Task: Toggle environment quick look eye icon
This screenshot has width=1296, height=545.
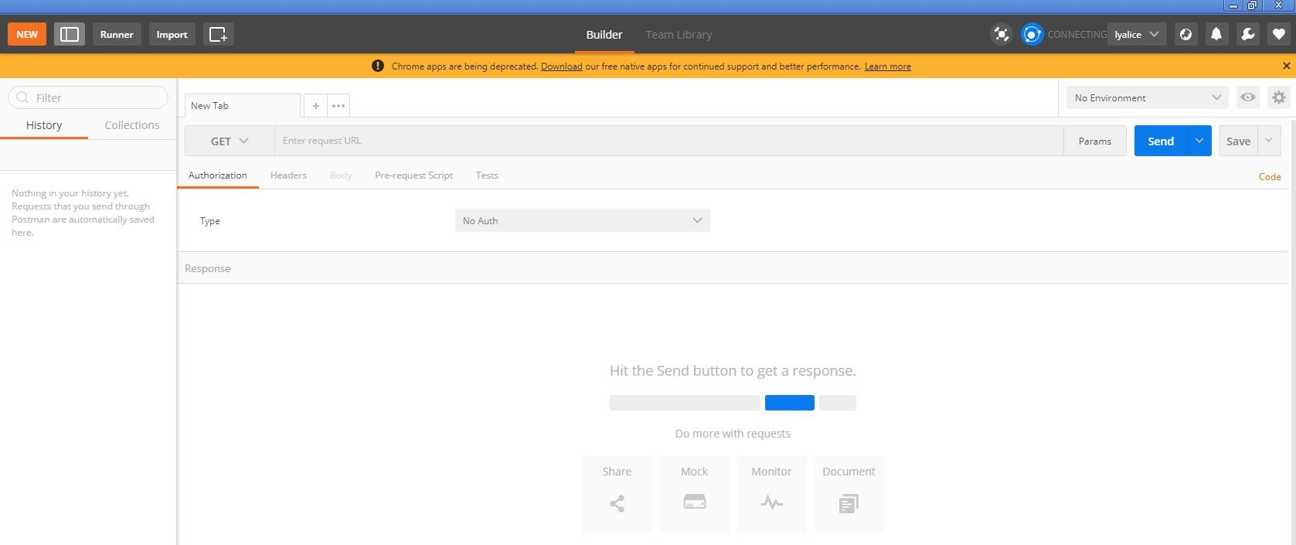Action: (x=1248, y=97)
